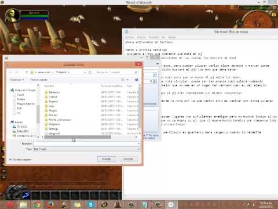This screenshot has height=209, width=278.
Task: Click the Cancelar button
Action: click(x=129, y=159)
